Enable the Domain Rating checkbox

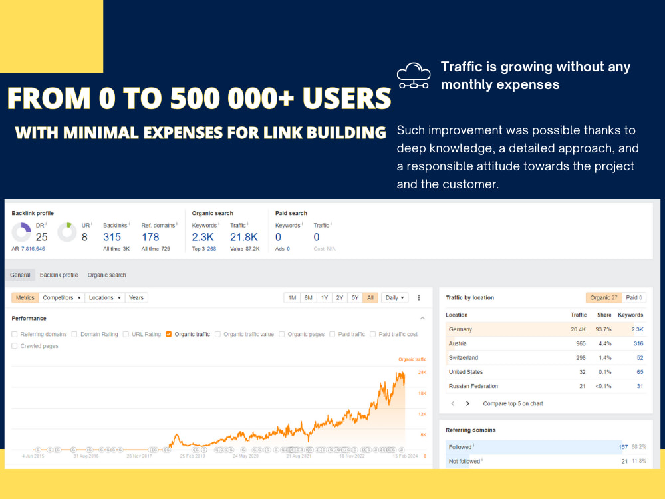[x=74, y=335]
